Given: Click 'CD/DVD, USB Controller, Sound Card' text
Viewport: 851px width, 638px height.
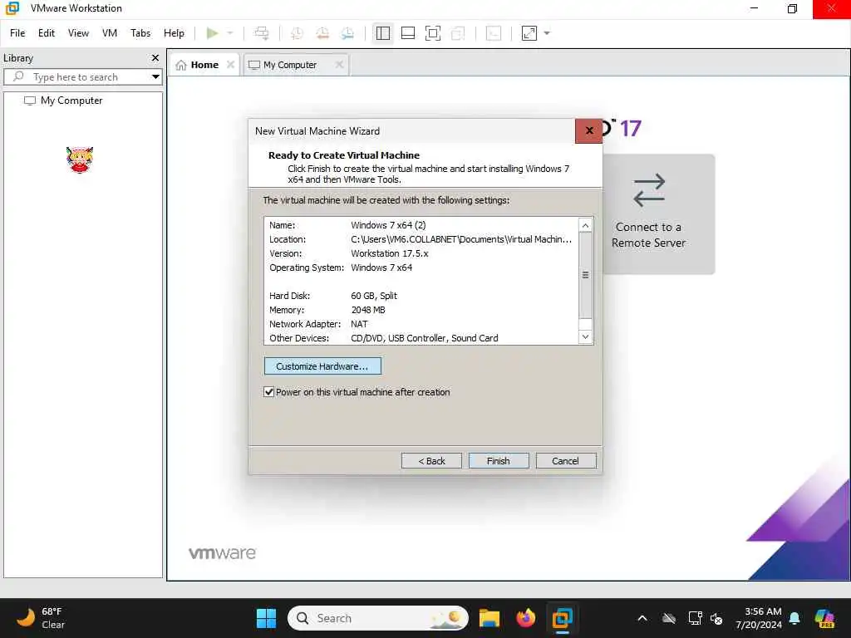Looking at the screenshot, I should pos(425,338).
